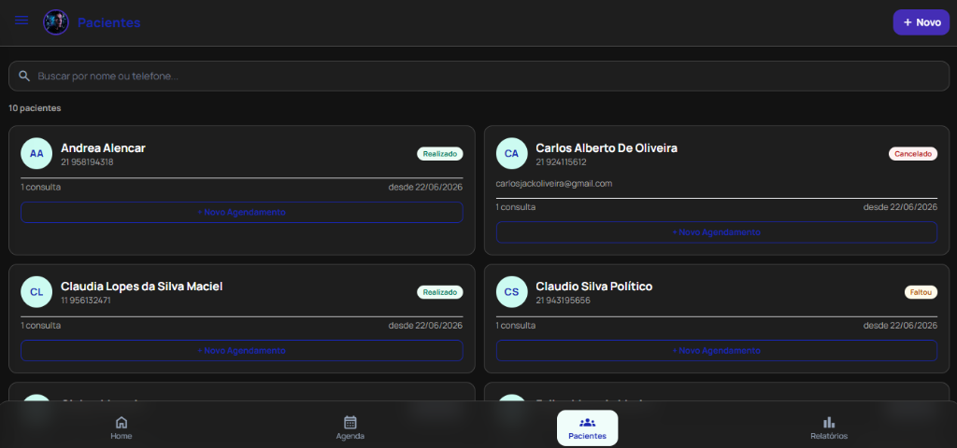Add Novo Agendamento for Andrea Alencar
The image size is (957, 448).
tap(242, 212)
